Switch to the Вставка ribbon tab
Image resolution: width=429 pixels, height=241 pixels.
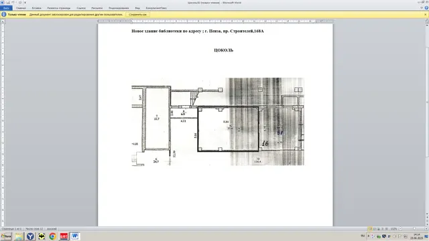point(36,8)
